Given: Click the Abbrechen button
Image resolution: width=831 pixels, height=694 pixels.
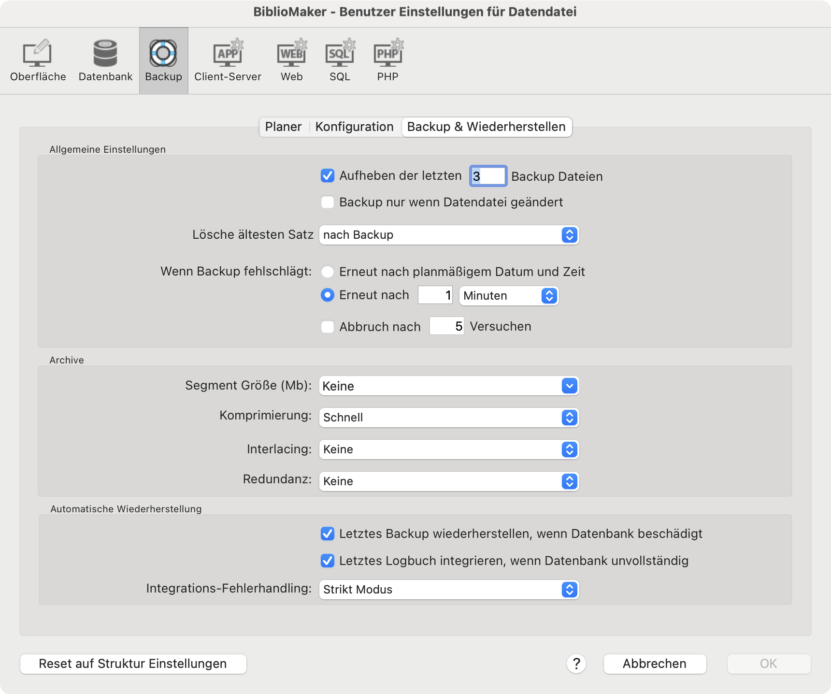Looking at the screenshot, I should click(655, 664).
